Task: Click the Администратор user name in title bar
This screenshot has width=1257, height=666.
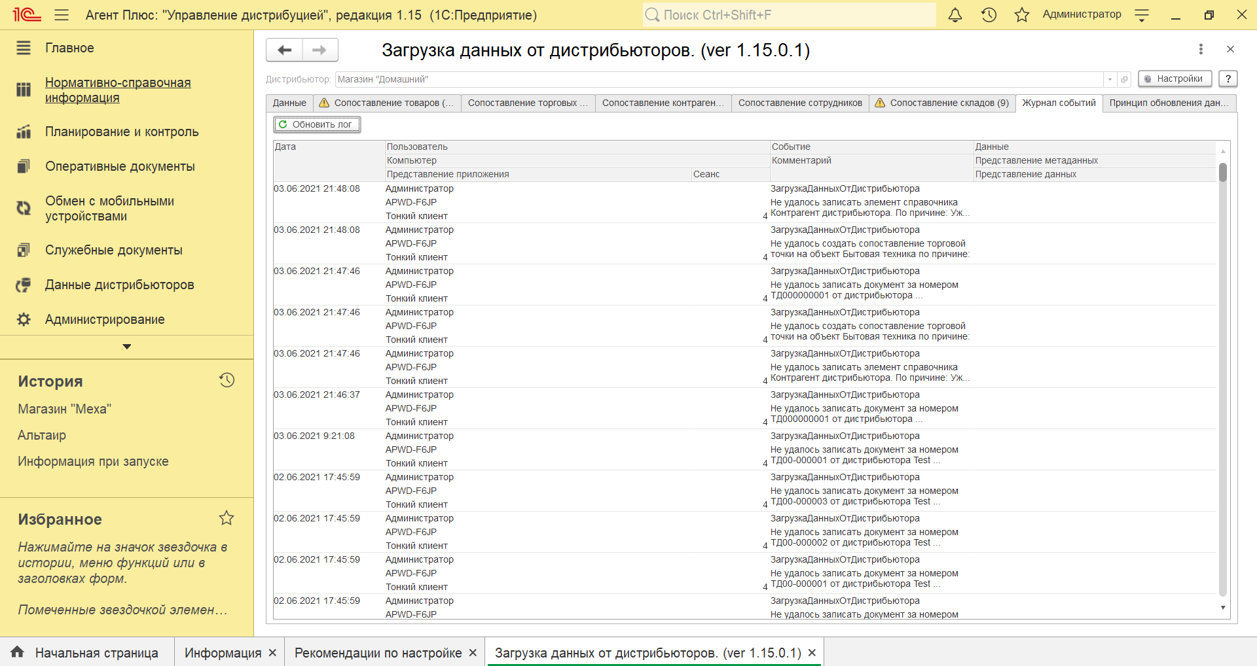Action: click(1082, 14)
